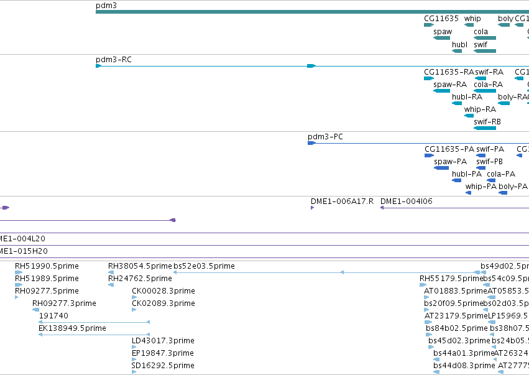This screenshot has height=375, width=529.
Task: Open the cola gene label
Action: [x=481, y=32]
